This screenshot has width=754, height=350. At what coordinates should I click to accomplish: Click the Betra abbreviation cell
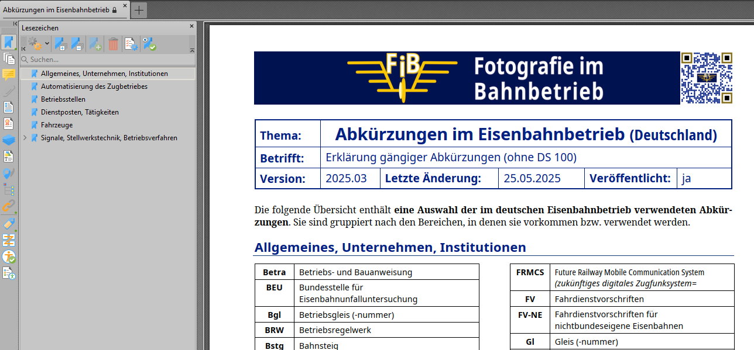[275, 272]
